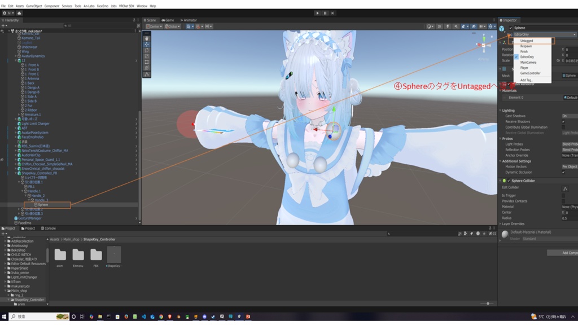
Task: Collapse the Lighting section in Inspector
Action: point(500,111)
